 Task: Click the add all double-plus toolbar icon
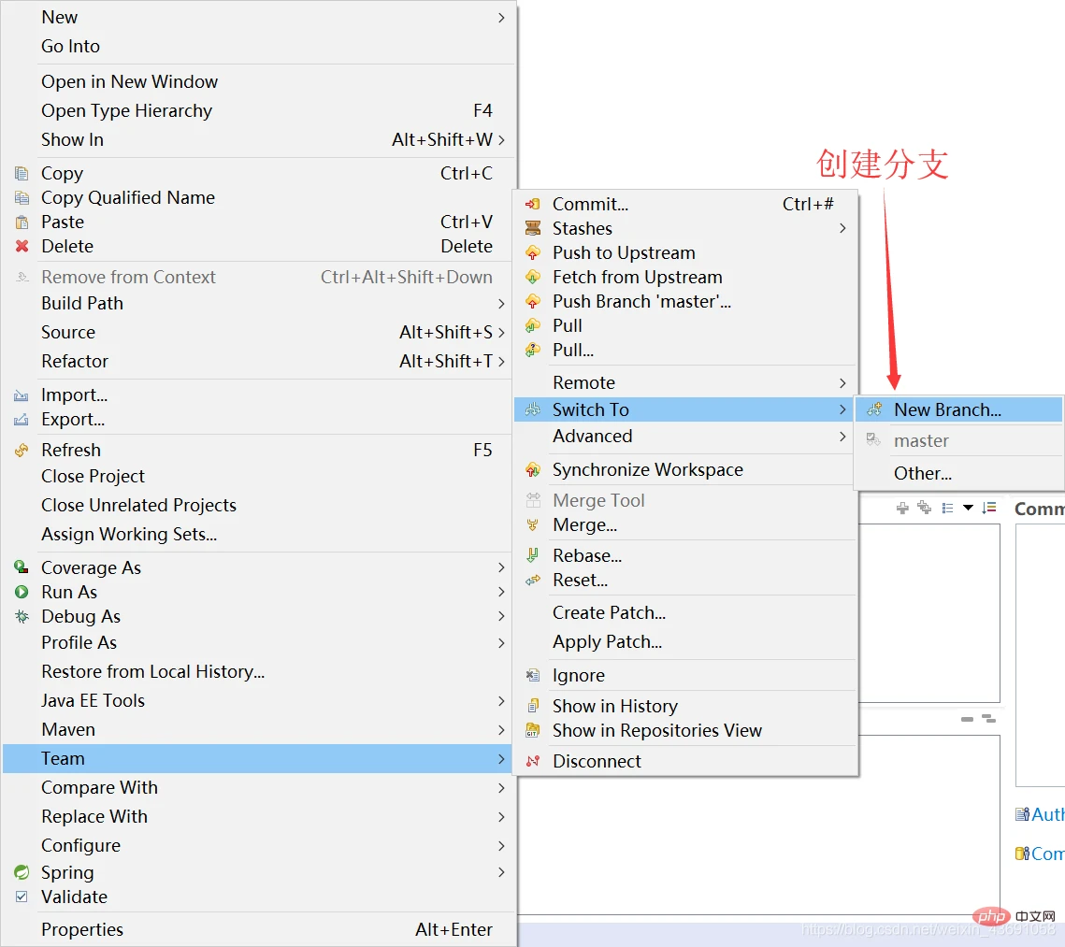point(925,507)
